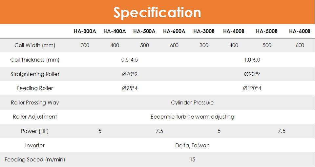The image size is (315, 167).
Task: Select the Feeding Speed (m/min) label
Action: tap(35, 159)
